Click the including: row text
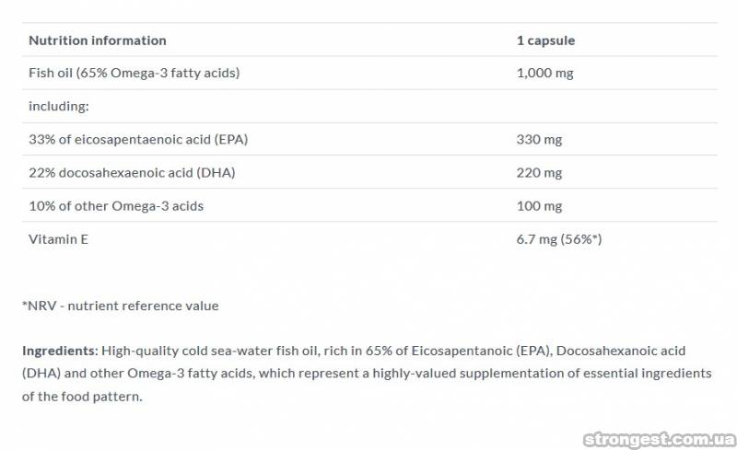Viewport: 737px width, 450px height. [58, 106]
